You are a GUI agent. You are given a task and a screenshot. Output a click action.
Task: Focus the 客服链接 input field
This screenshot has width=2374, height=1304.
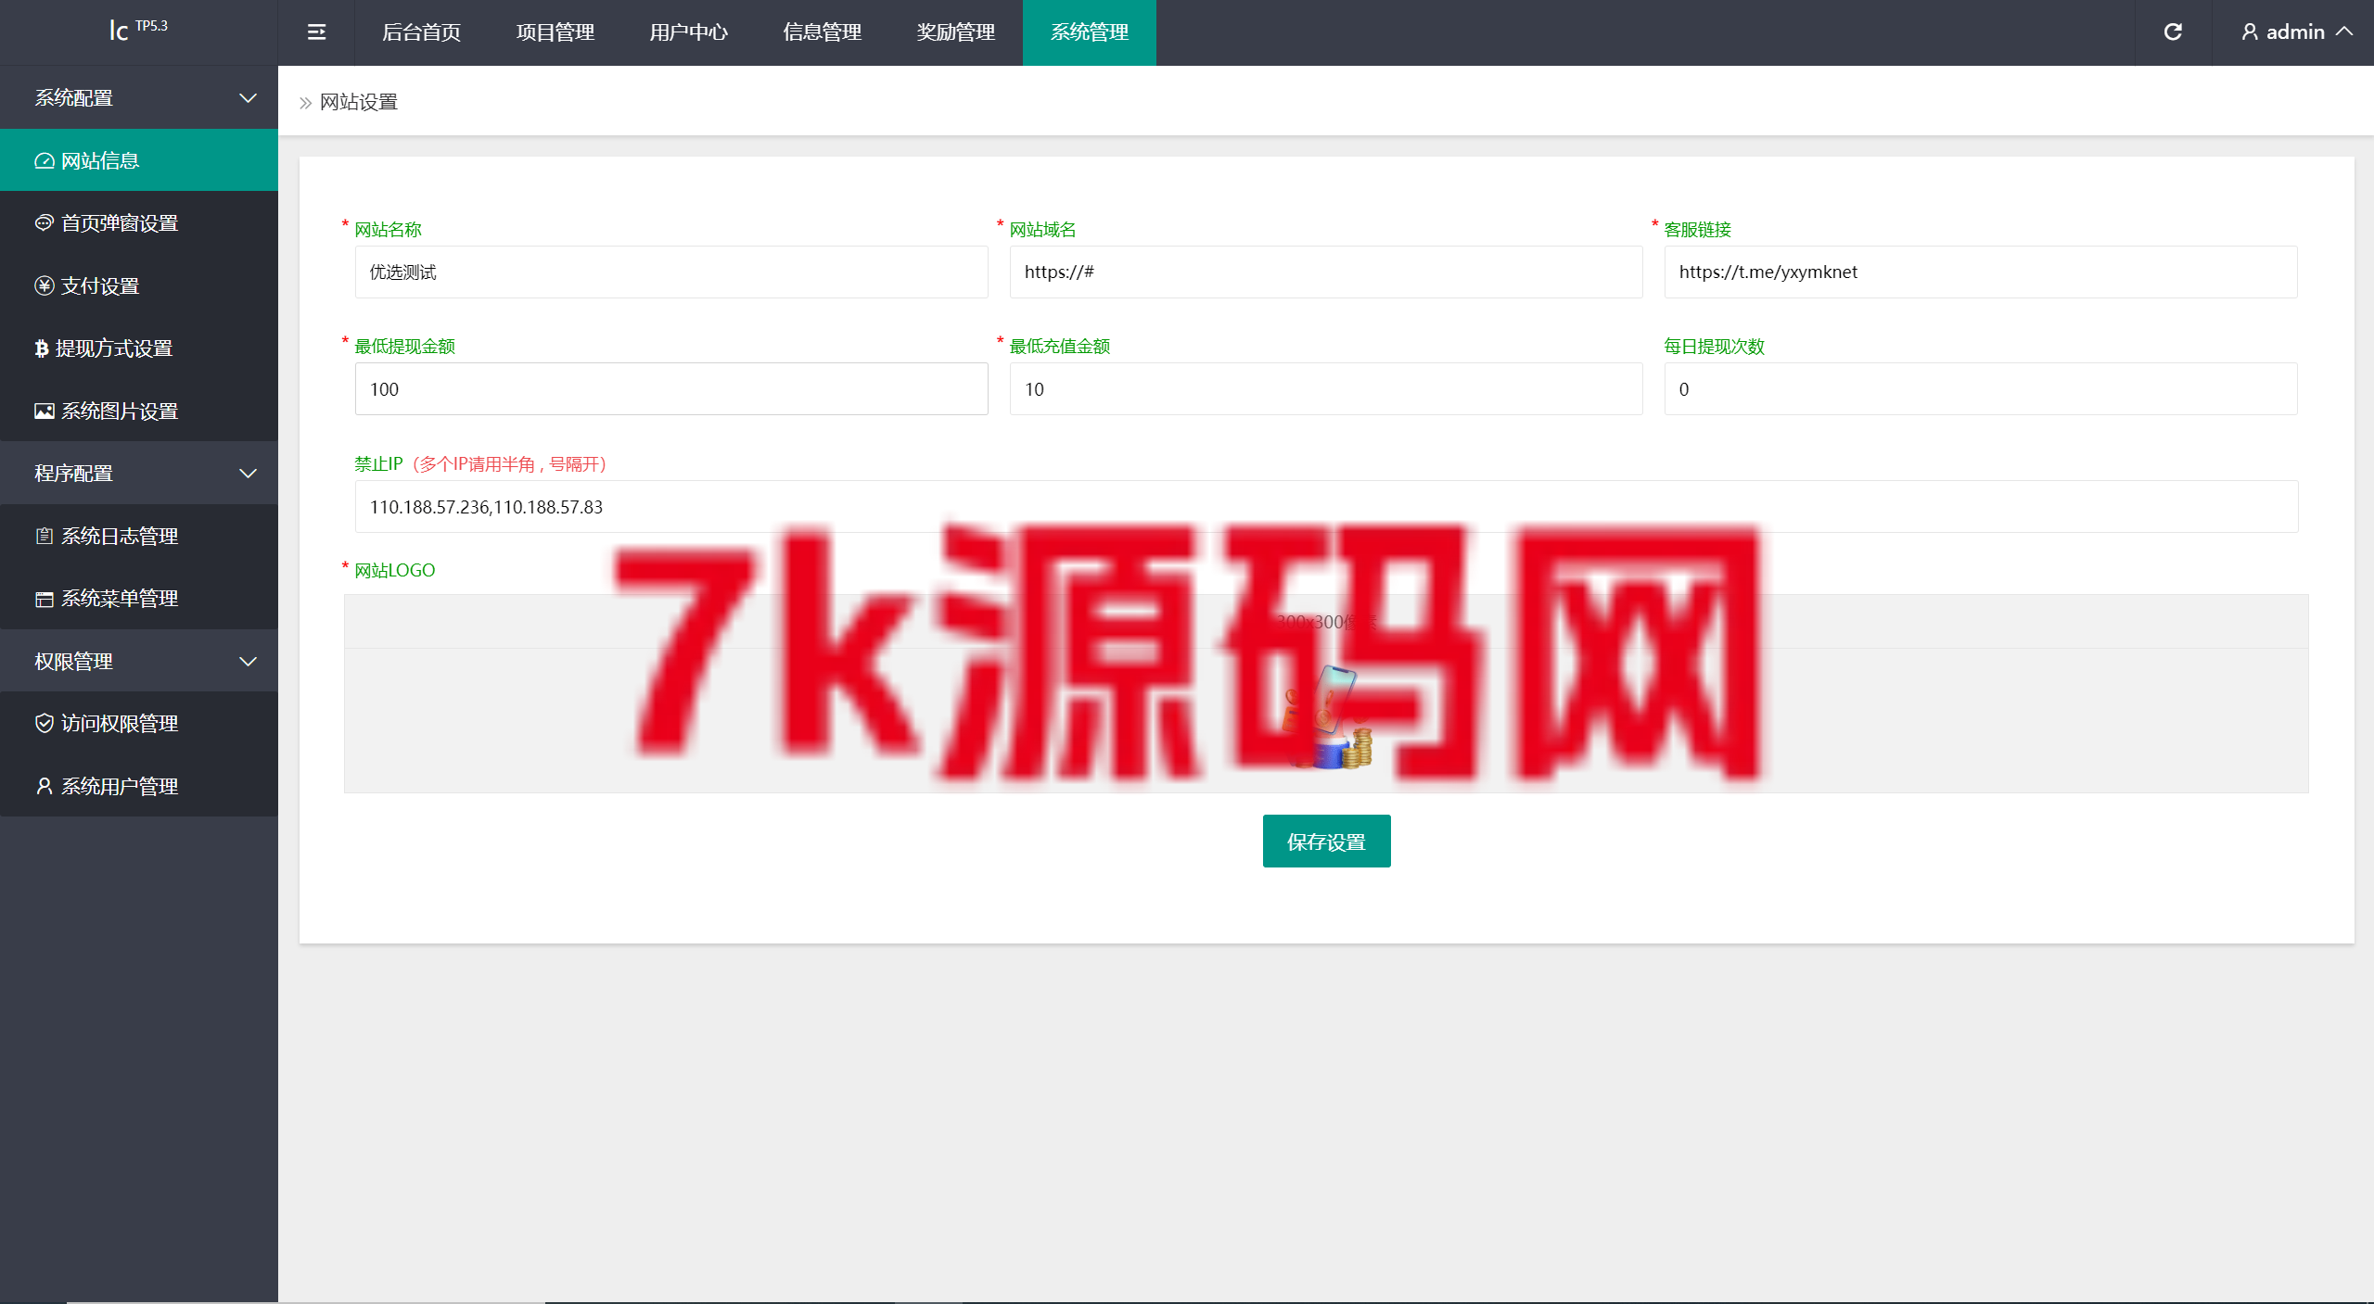[1981, 272]
